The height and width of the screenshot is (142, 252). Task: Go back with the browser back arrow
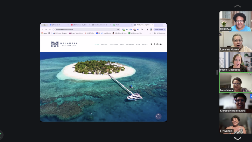pos(42,30)
